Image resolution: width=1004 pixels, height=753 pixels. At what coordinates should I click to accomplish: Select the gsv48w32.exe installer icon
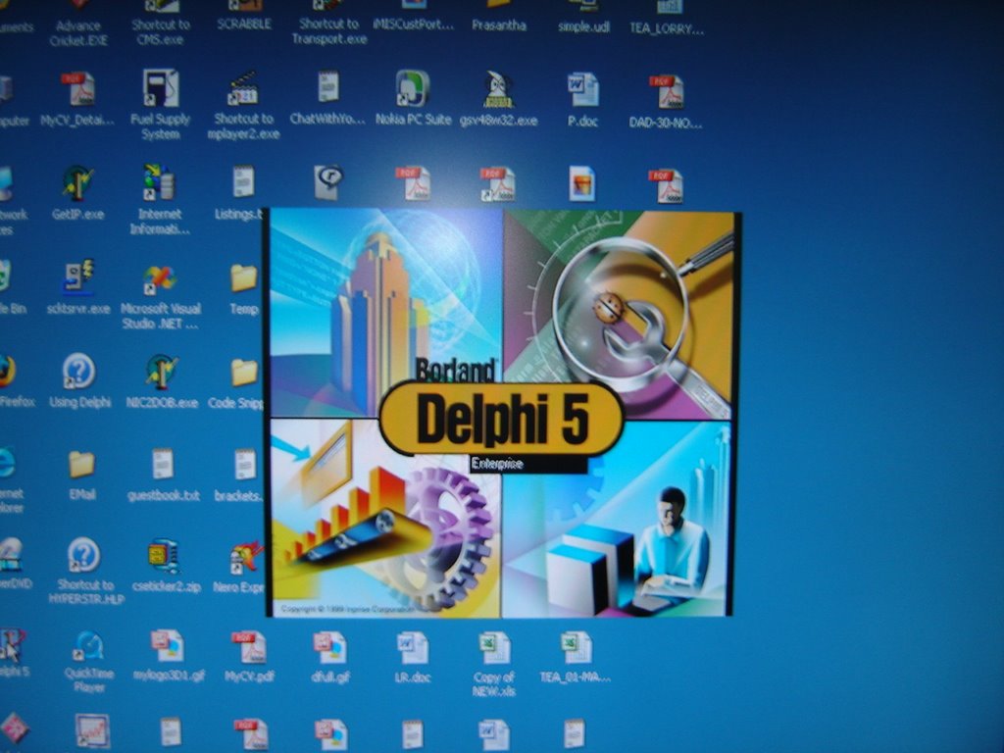[498, 89]
